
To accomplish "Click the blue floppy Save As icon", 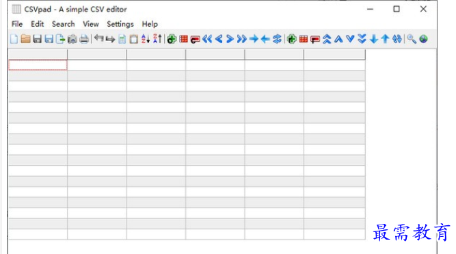I will (49, 39).
